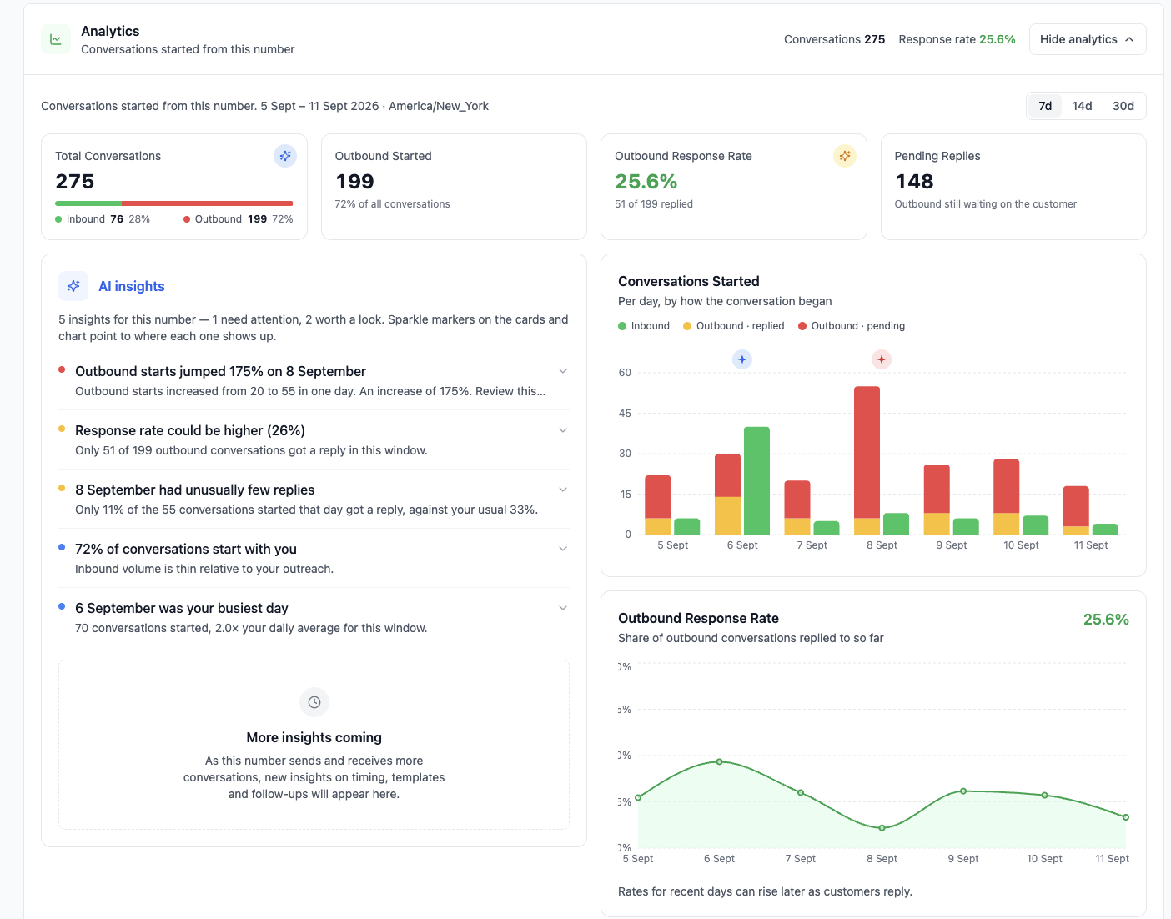Click the Pending Replies value 148

(914, 182)
